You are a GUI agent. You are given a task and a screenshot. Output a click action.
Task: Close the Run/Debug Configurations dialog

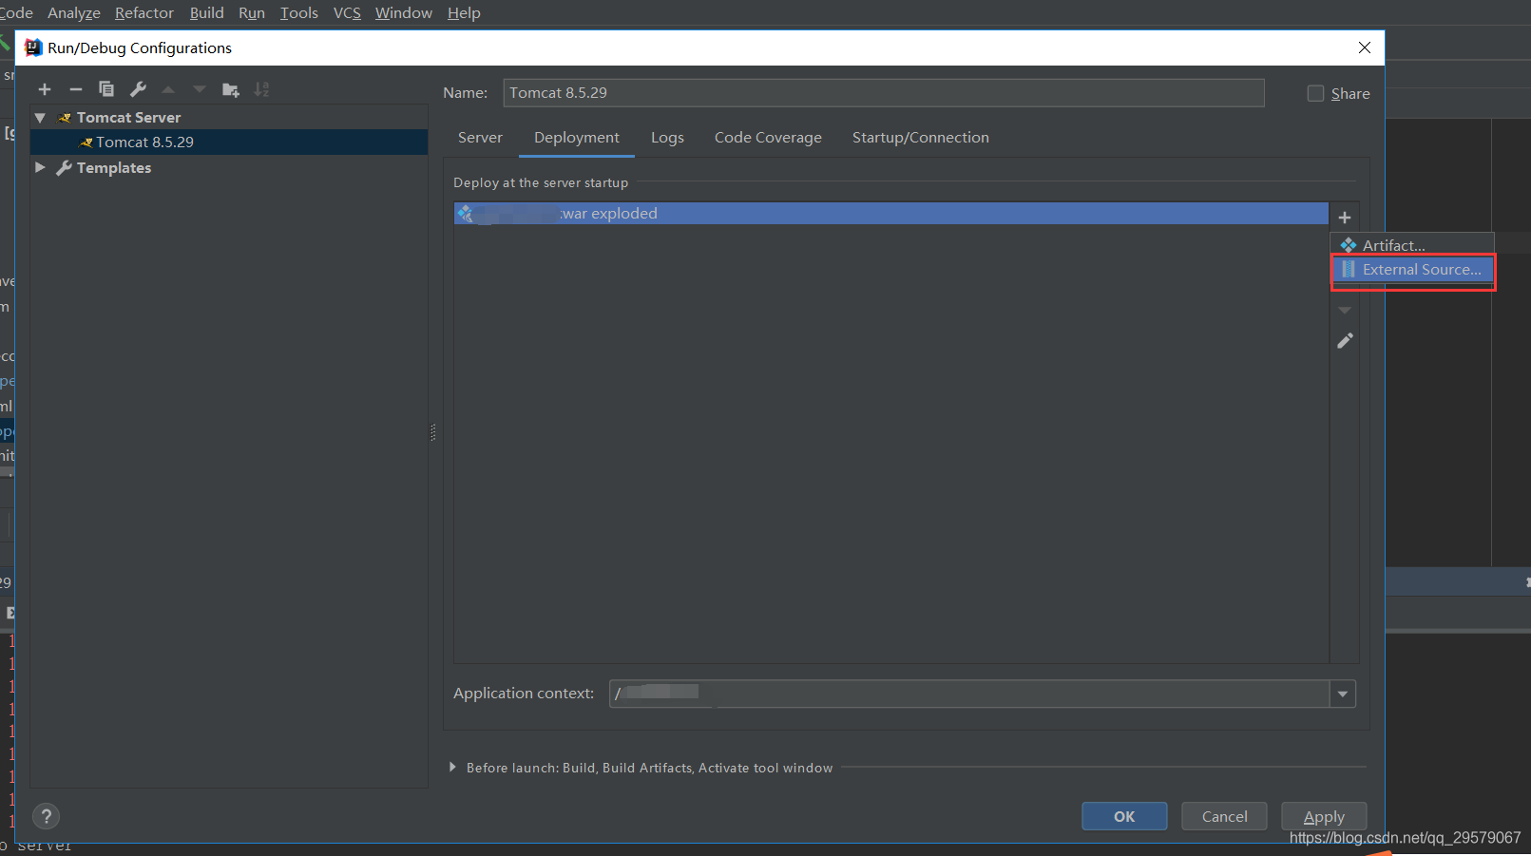pyautogui.click(x=1364, y=48)
